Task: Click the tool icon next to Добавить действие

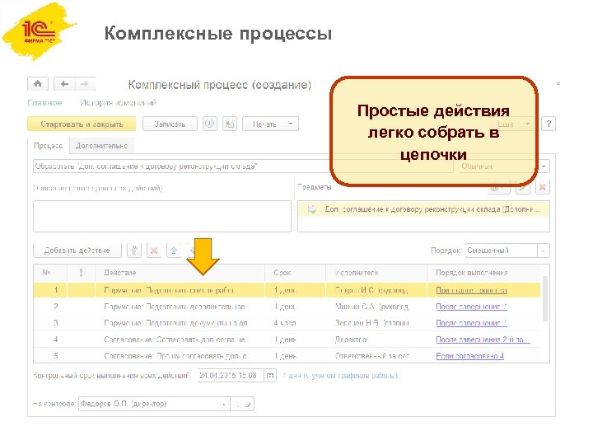Action: coord(134,251)
